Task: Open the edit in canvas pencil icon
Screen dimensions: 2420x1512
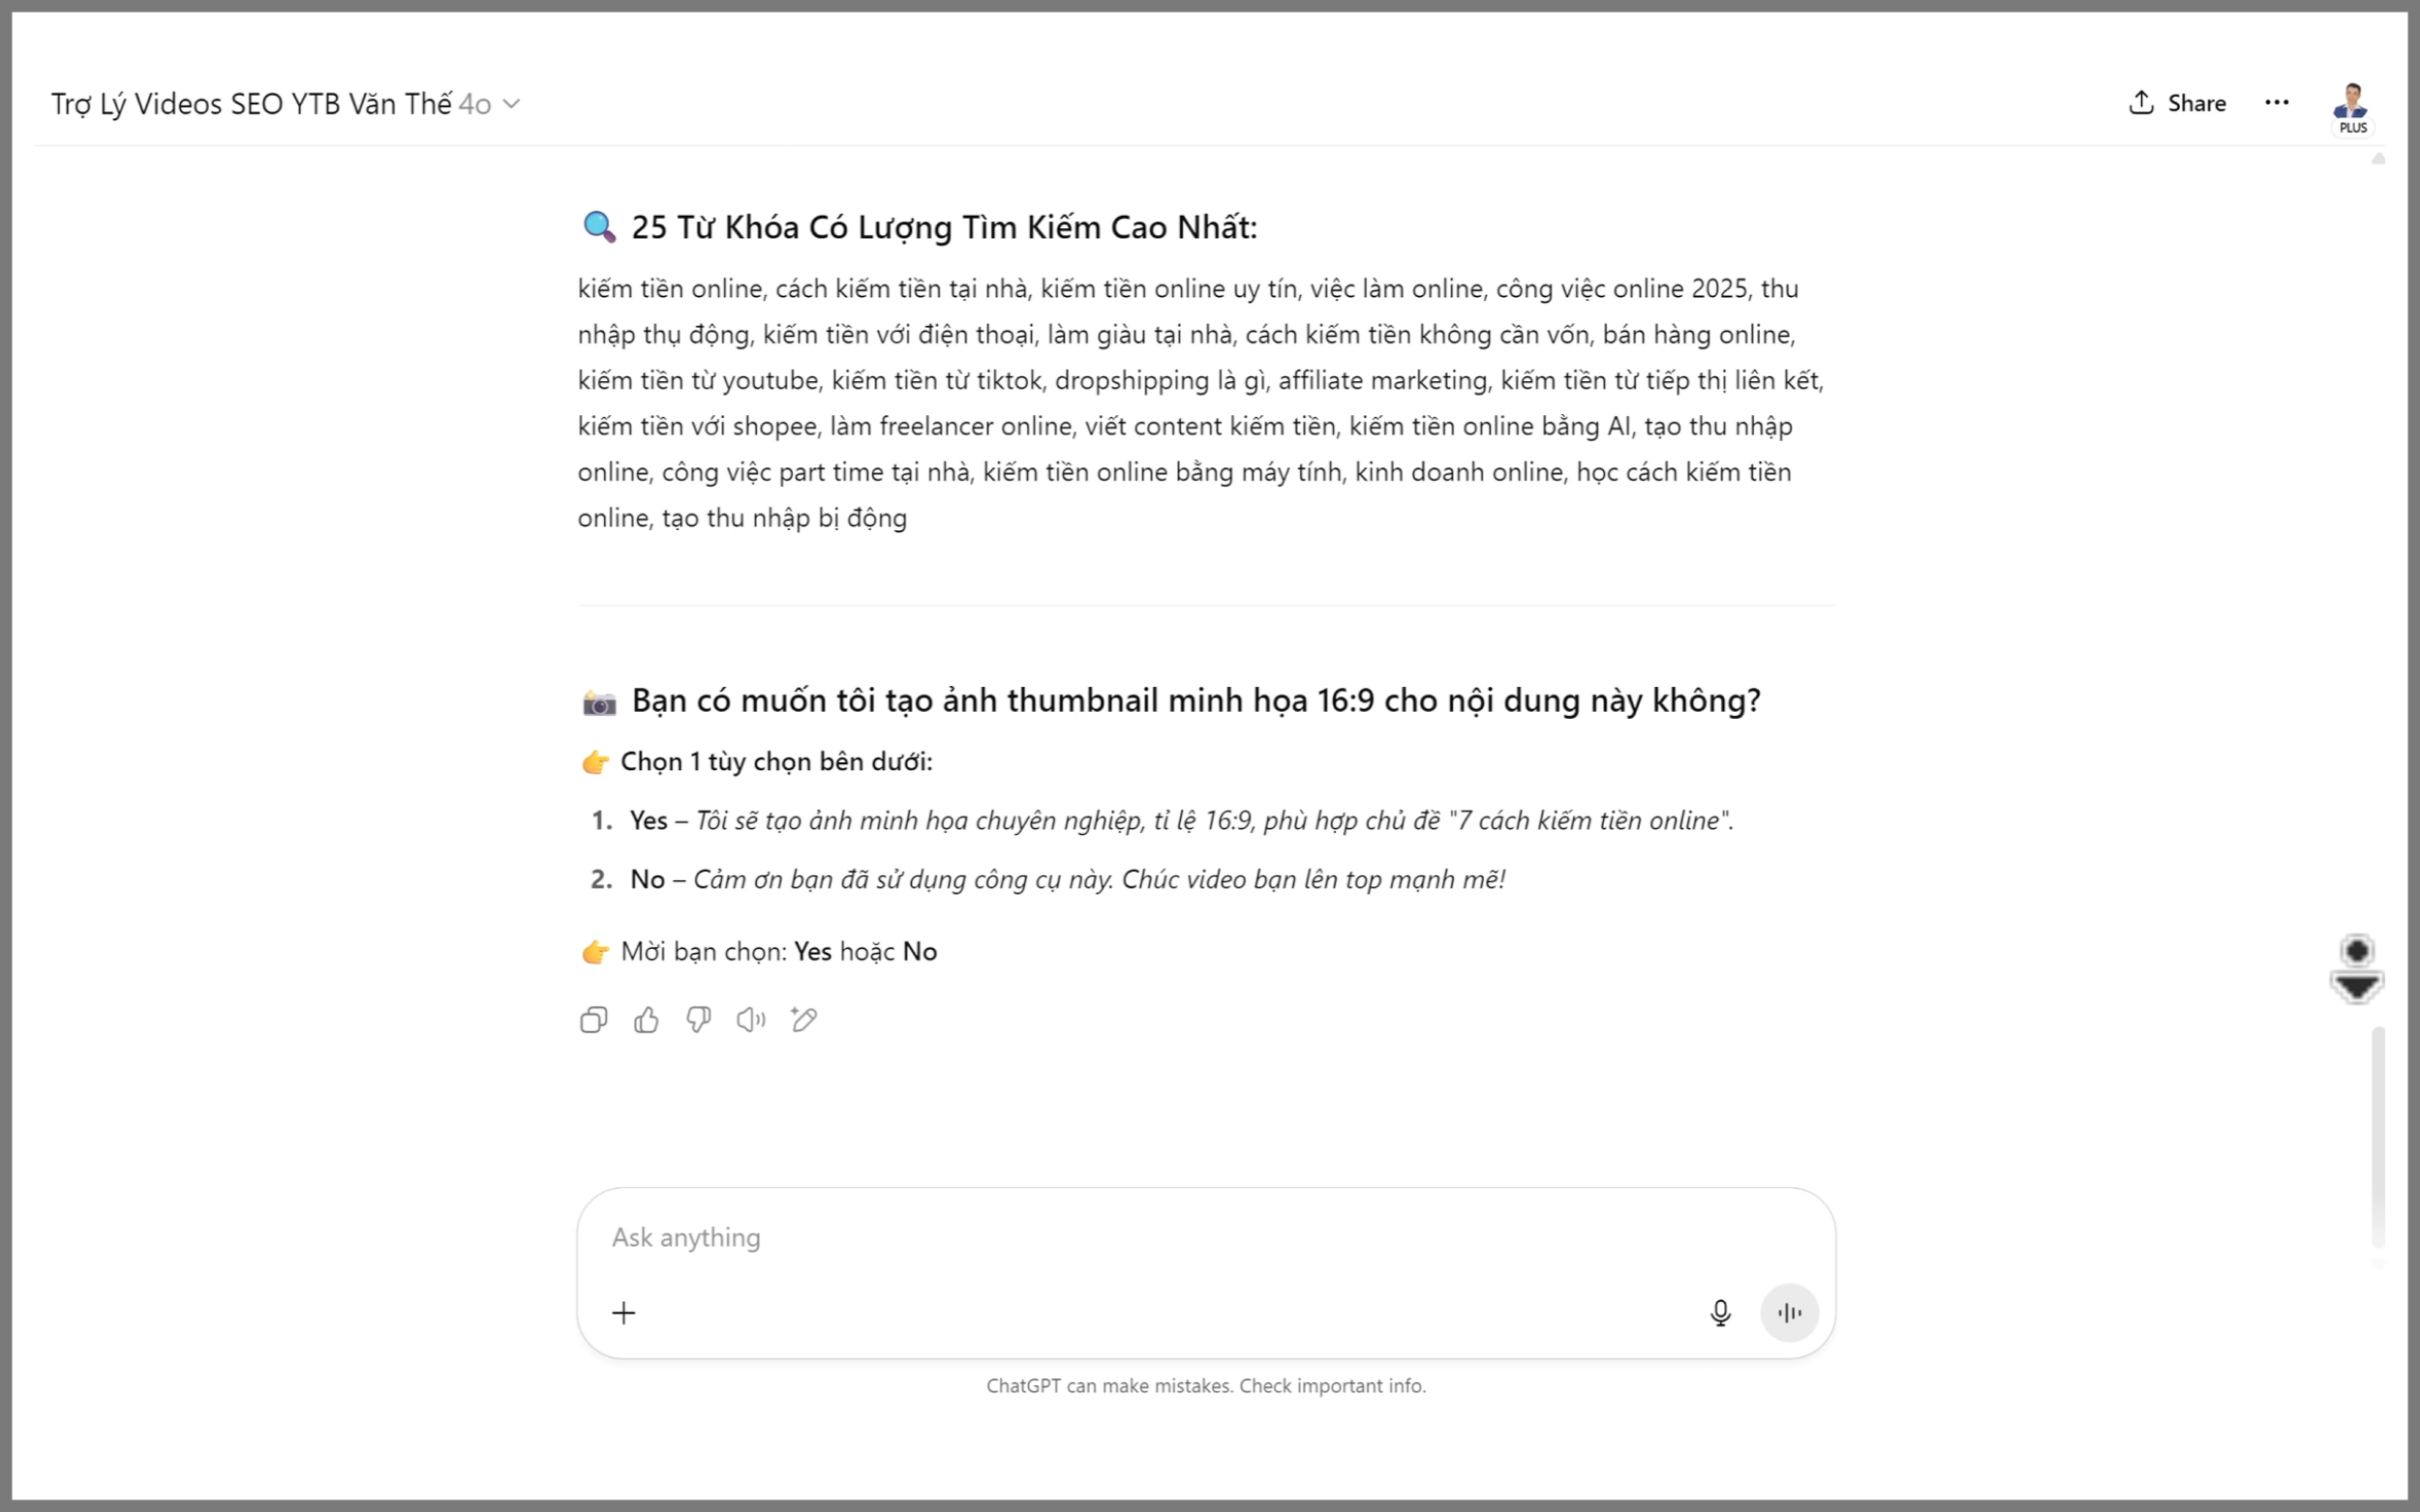Action: pos(803,1019)
